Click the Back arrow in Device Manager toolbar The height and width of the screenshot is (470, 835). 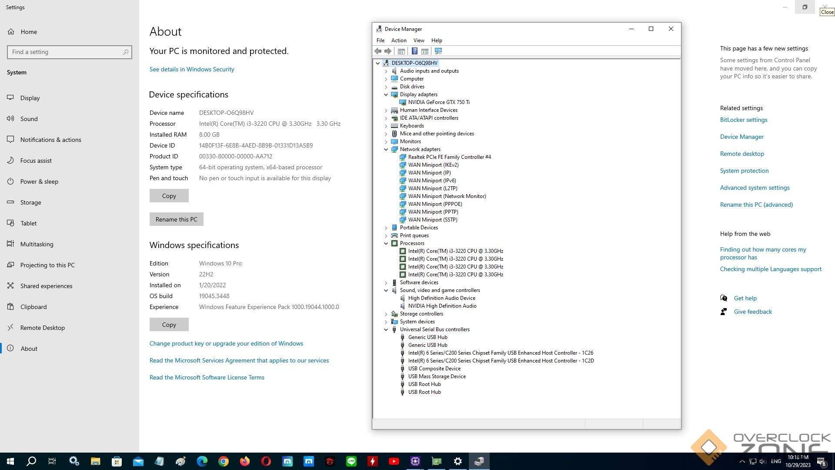pyautogui.click(x=378, y=51)
